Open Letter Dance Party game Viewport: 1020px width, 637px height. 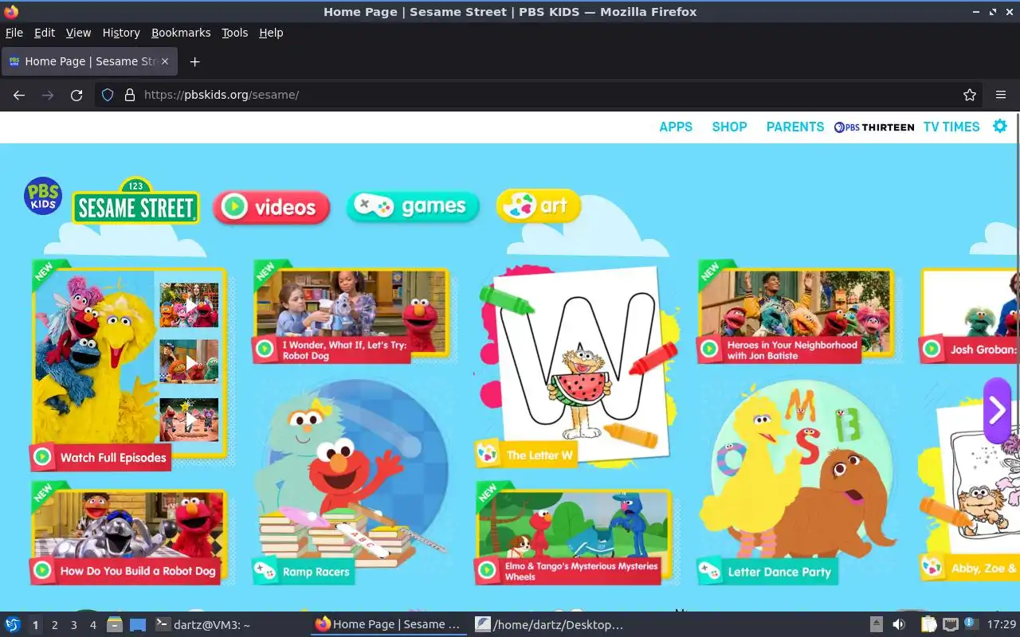(x=796, y=481)
